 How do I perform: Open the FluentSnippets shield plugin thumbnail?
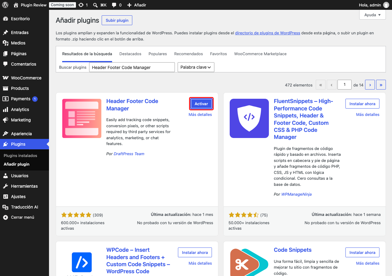click(x=249, y=118)
